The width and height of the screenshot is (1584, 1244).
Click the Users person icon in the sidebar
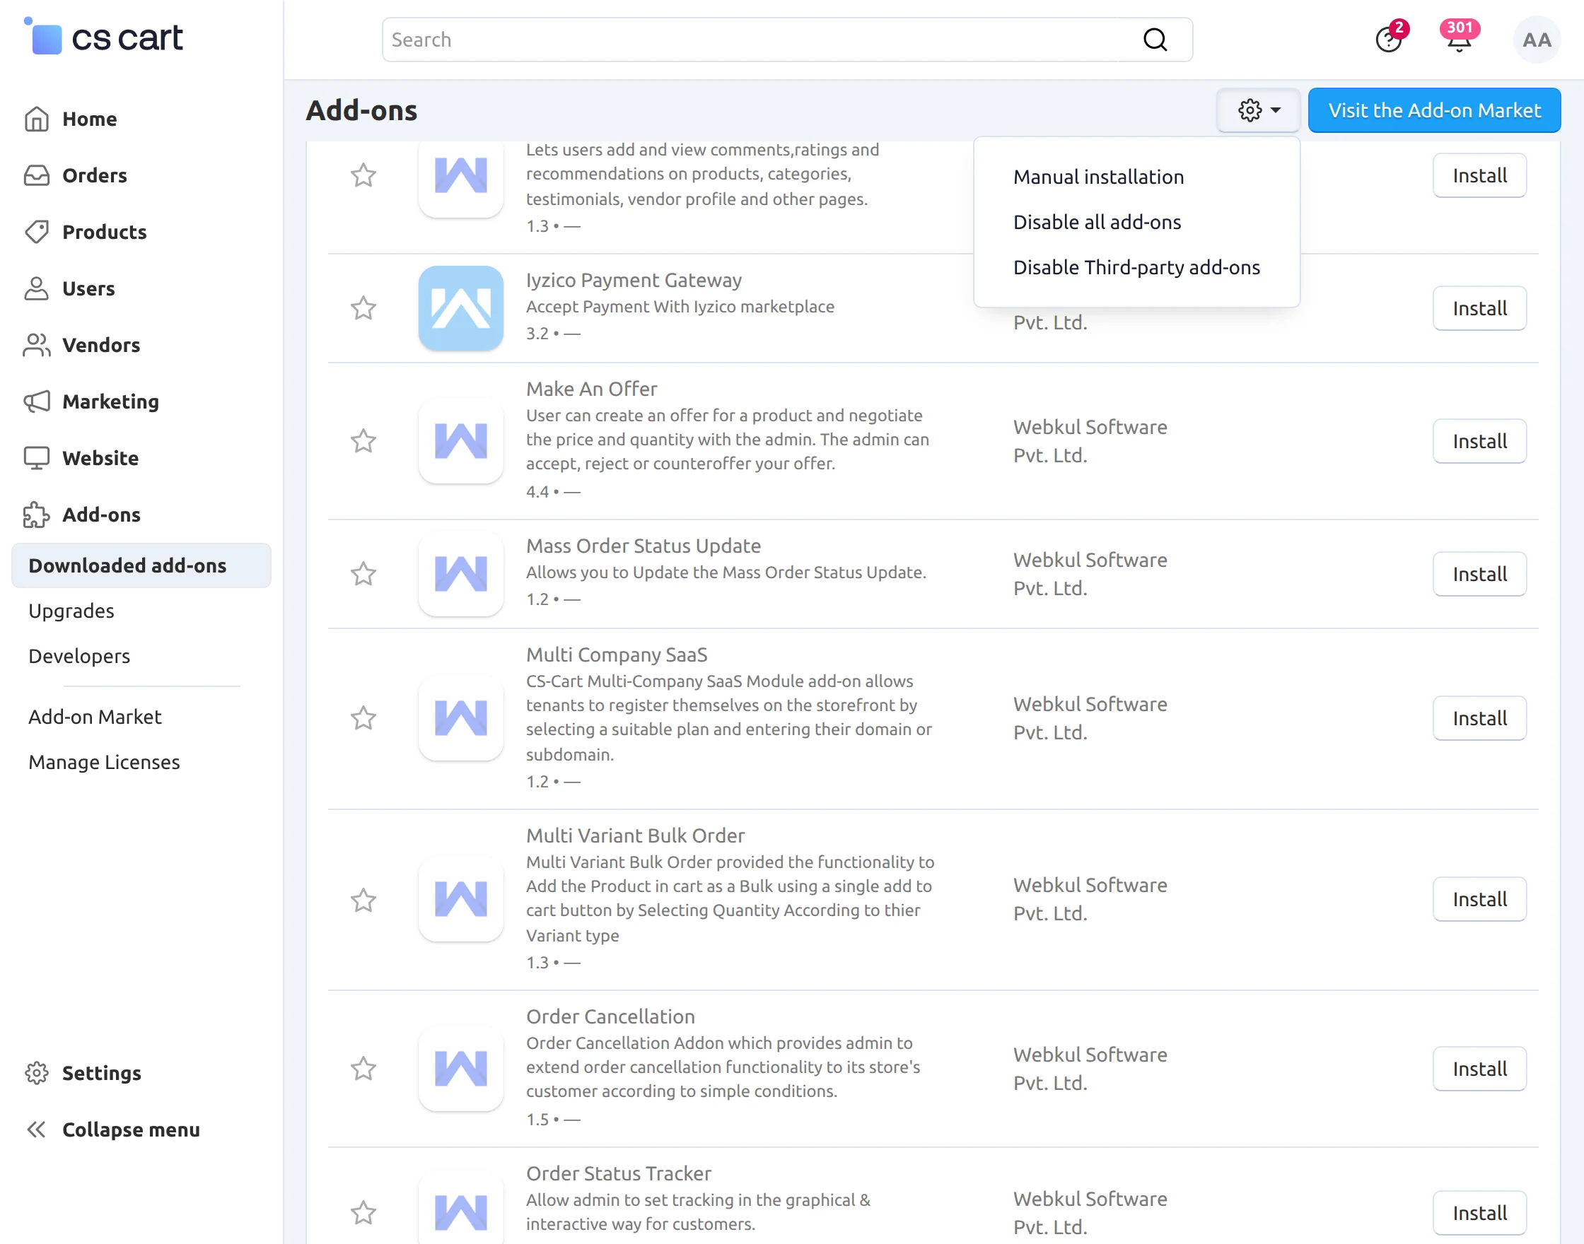(37, 288)
